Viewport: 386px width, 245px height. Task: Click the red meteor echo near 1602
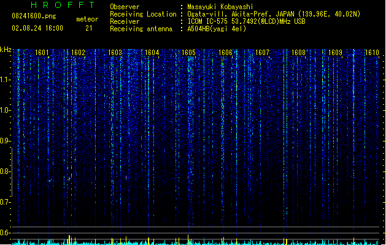coord(69,179)
